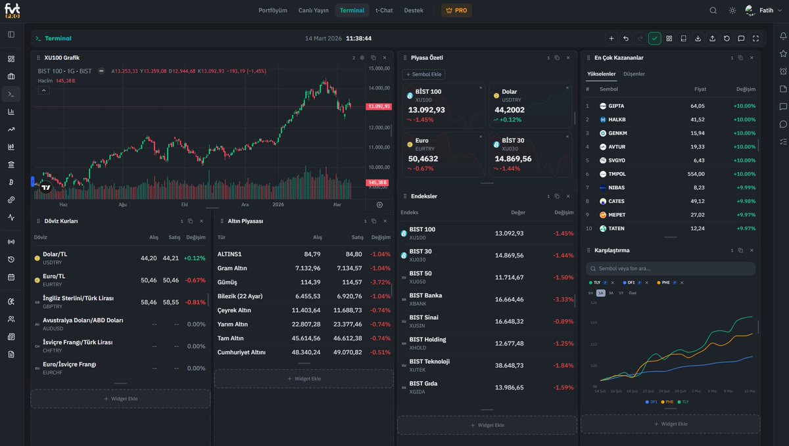Open the Bitcoin crypto icon in sidebar
Viewport: 789px width, 446px height.
coord(11,182)
